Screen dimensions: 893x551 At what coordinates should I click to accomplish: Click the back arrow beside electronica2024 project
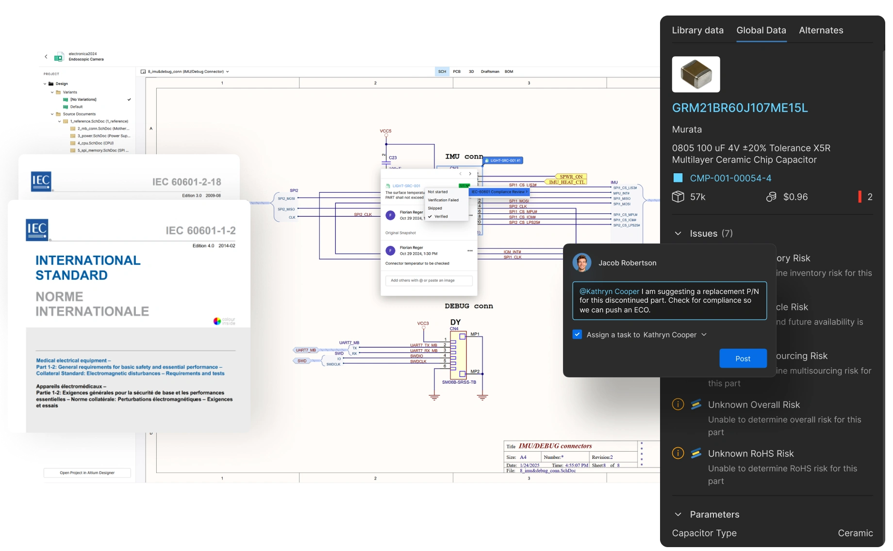coord(46,57)
